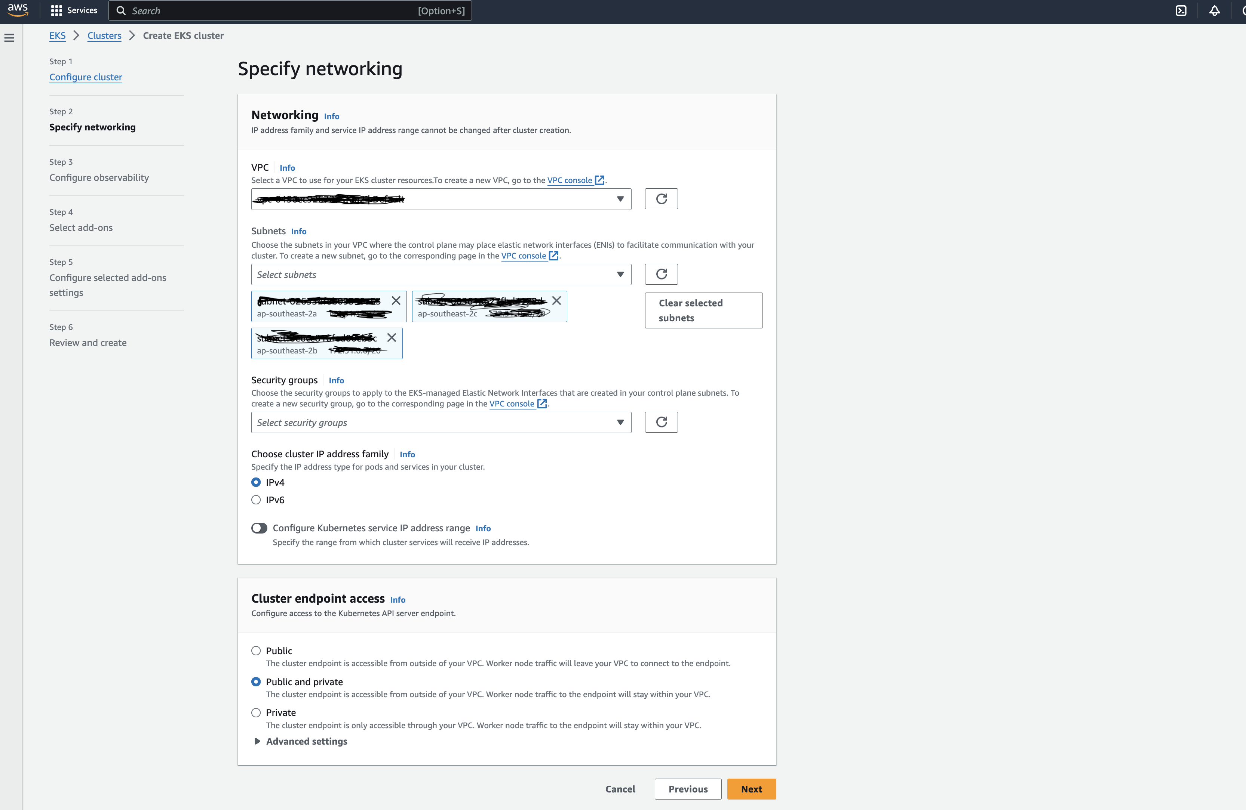Remove the ap-southeast-2a subnet
The width and height of the screenshot is (1246, 810).
[396, 301]
